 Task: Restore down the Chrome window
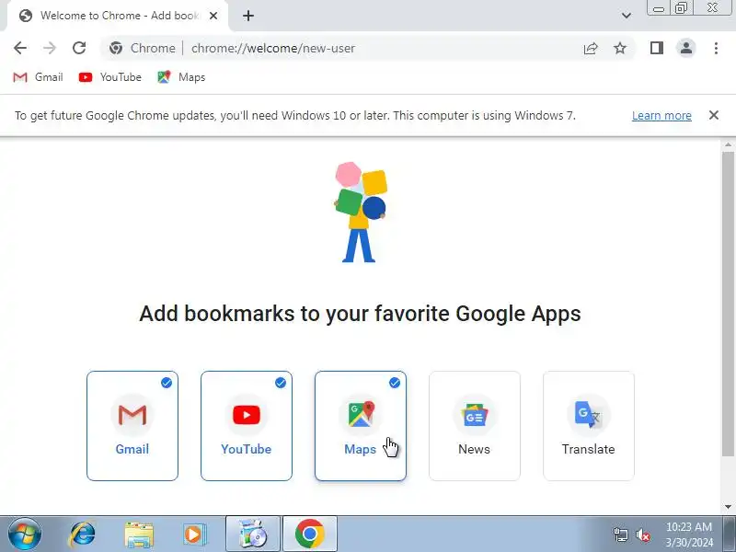tap(681, 8)
